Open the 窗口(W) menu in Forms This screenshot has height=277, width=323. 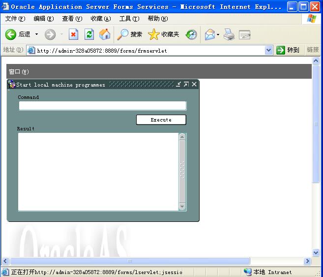pyautogui.click(x=19, y=72)
